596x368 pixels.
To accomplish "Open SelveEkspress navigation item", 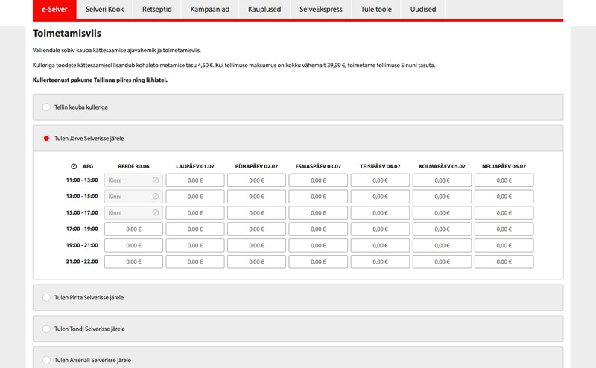I will point(321,10).
